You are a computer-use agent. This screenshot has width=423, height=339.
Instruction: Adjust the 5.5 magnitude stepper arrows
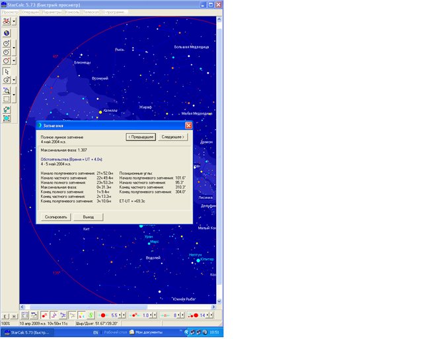coord(122,315)
